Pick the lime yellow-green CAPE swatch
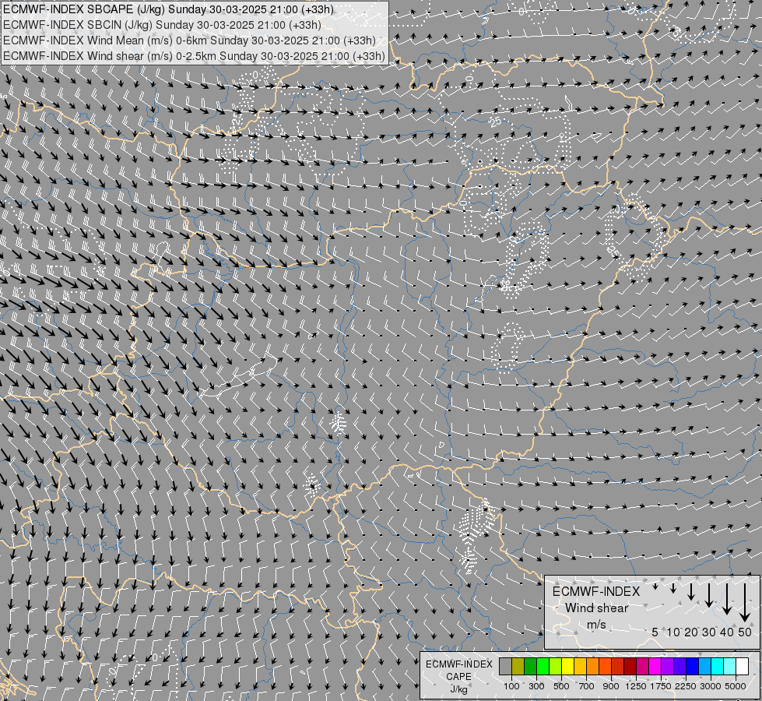 click(556, 667)
